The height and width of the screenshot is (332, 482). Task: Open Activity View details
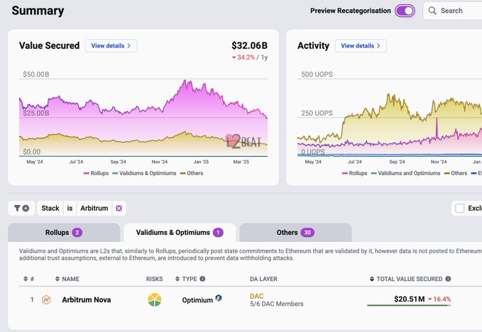[x=361, y=46]
